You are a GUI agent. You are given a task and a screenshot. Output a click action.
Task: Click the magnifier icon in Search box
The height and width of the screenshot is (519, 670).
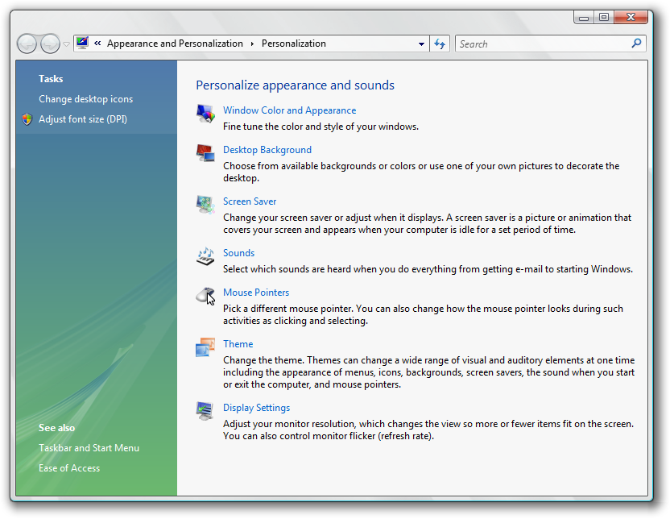click(636, 44)
